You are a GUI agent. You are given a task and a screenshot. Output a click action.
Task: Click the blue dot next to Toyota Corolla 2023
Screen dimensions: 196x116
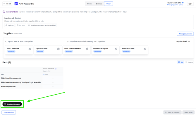183,3
